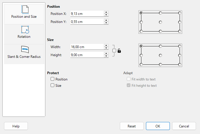Select middle-left base point in Size grid

tap(141, 56)
